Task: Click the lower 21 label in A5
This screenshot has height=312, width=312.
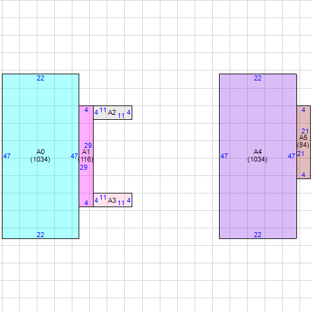Action: click(301, 154)
